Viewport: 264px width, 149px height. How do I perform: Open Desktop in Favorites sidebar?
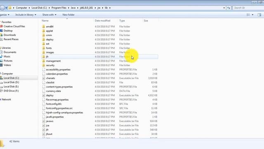[x=8, y=31]
